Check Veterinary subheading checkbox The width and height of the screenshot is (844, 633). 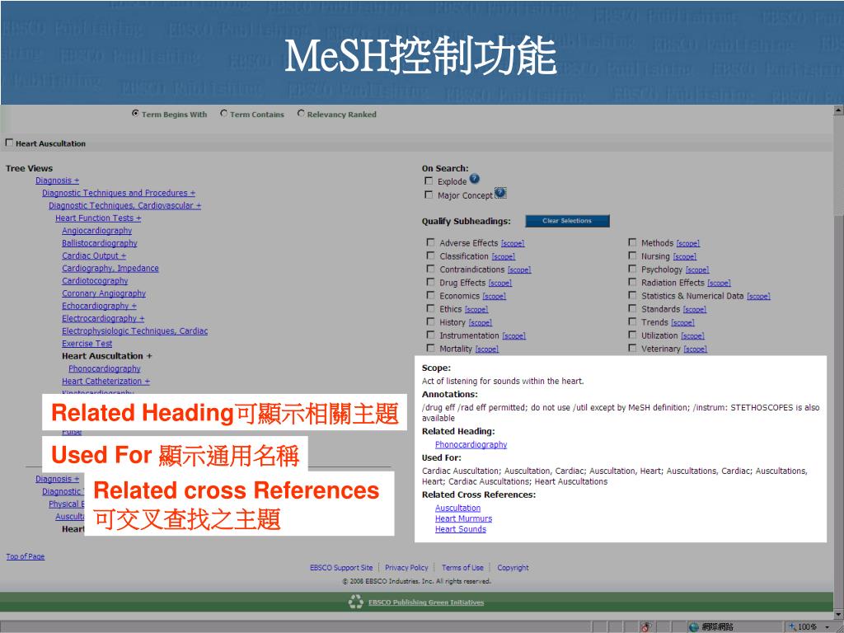pyautogui.click(x=632, y=349)
